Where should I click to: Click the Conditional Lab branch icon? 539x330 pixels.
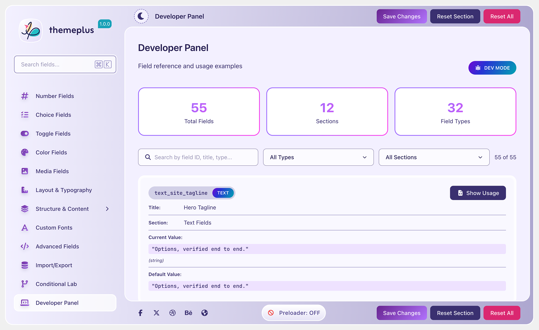[25, 284]
